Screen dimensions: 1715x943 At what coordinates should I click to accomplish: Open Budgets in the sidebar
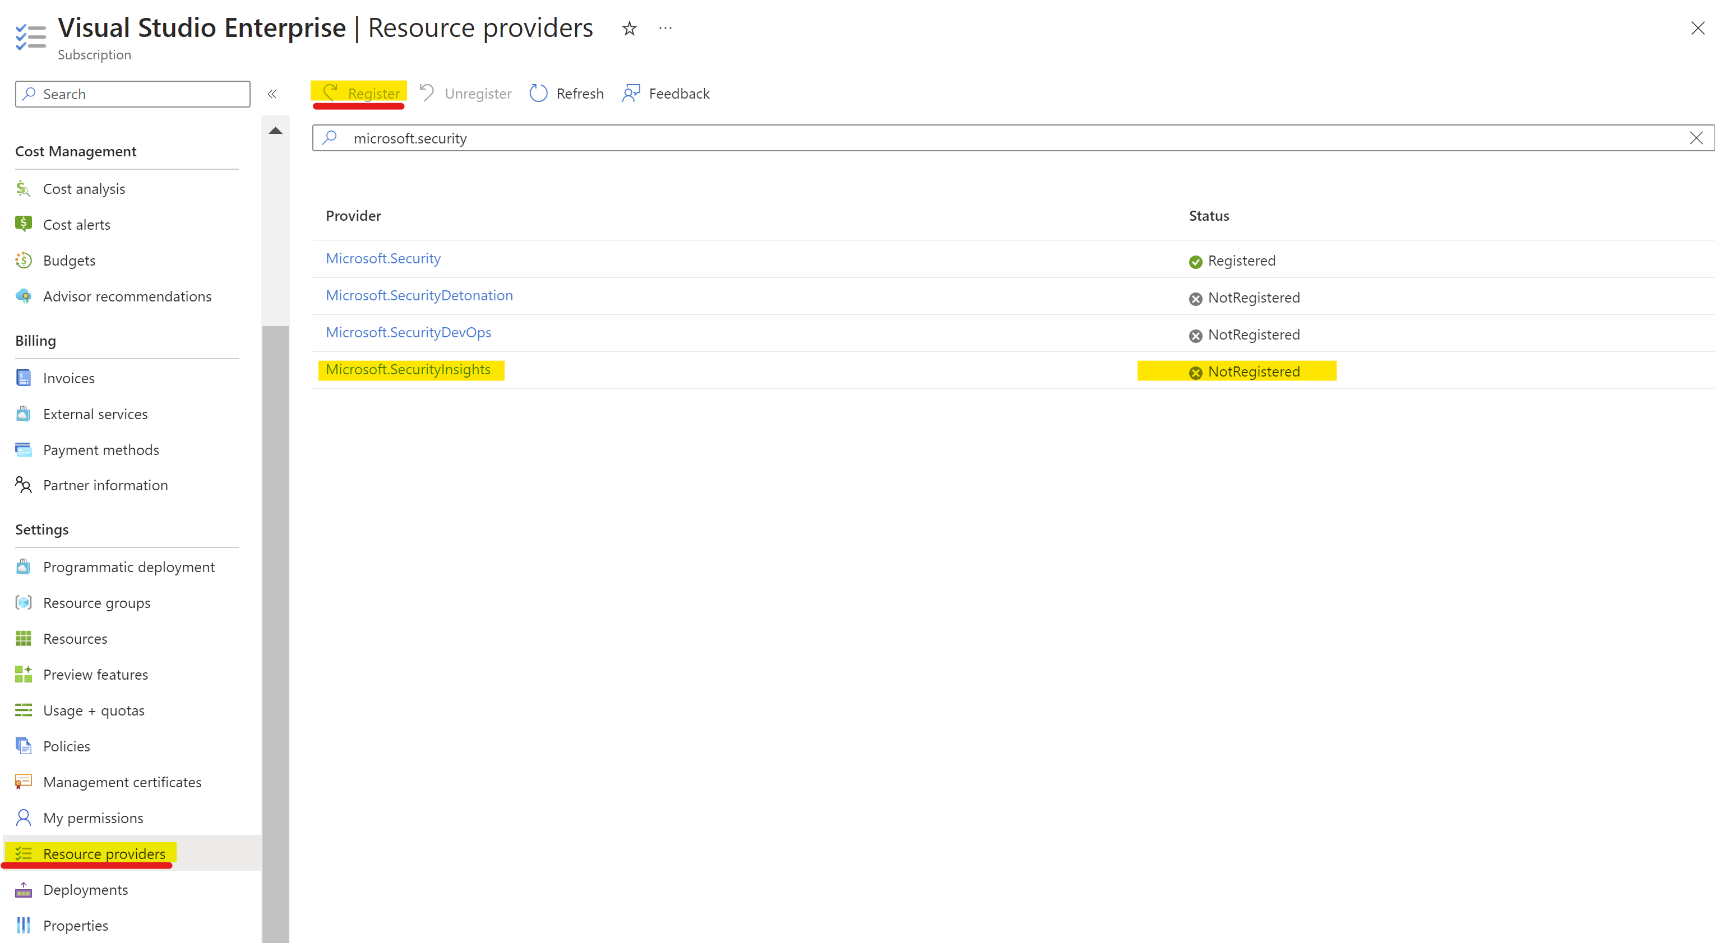(x=70, y=261)
